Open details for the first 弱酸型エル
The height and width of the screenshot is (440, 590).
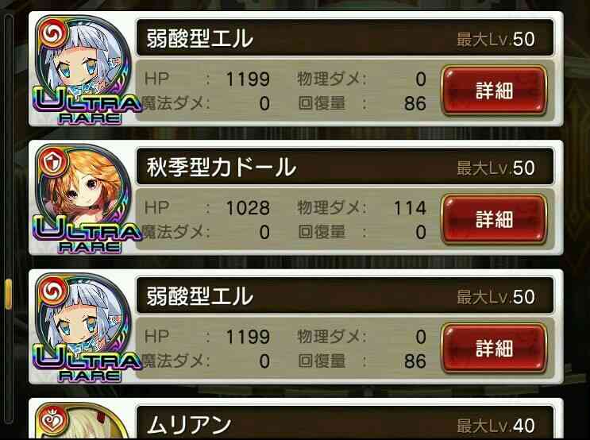[494, 91]
